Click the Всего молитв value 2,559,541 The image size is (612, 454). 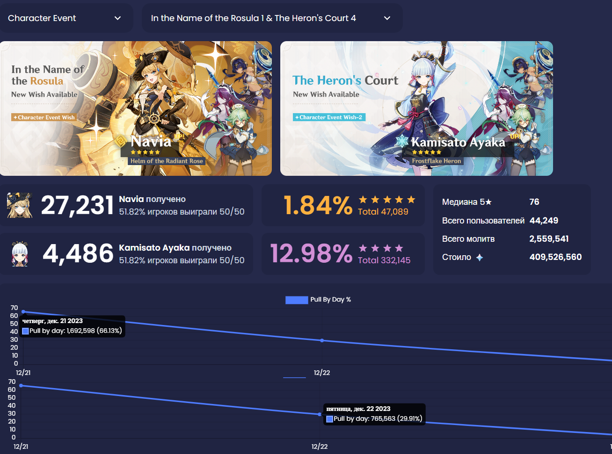[x=549, y=239]
